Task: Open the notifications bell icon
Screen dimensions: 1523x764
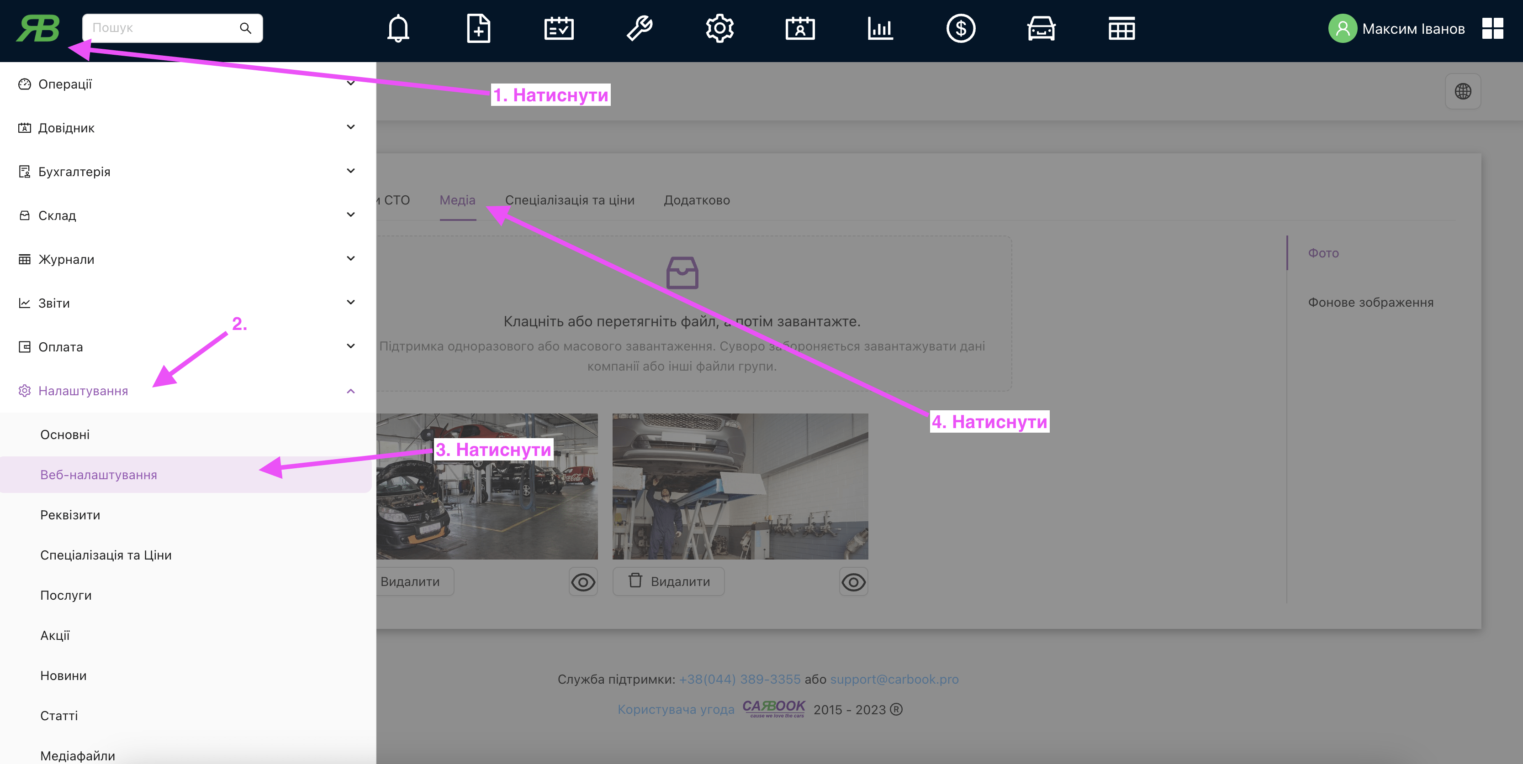Action: point(398,28)
